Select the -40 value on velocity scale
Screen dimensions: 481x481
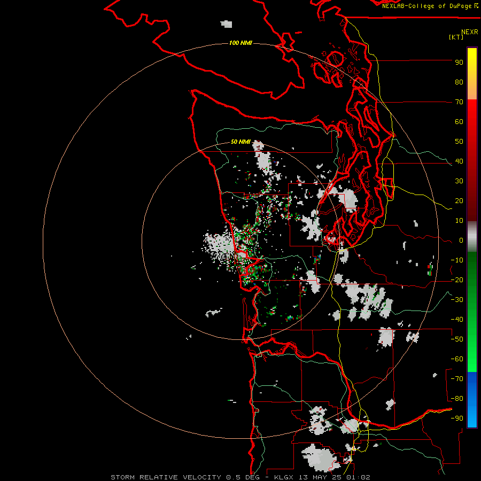[457, 320]
